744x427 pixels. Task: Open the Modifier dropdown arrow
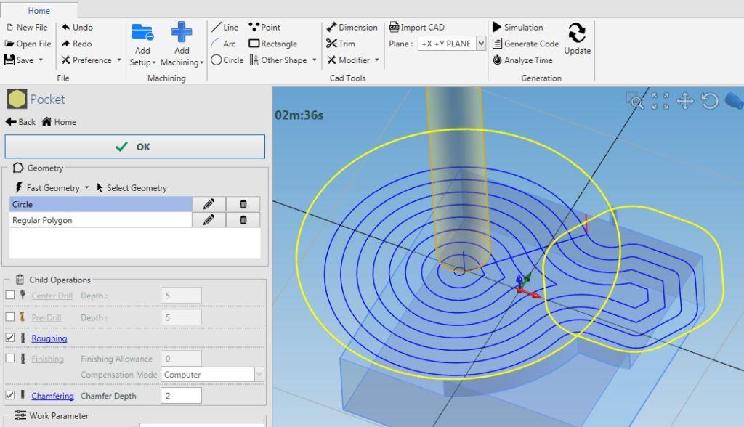click(x=377, y=60)
